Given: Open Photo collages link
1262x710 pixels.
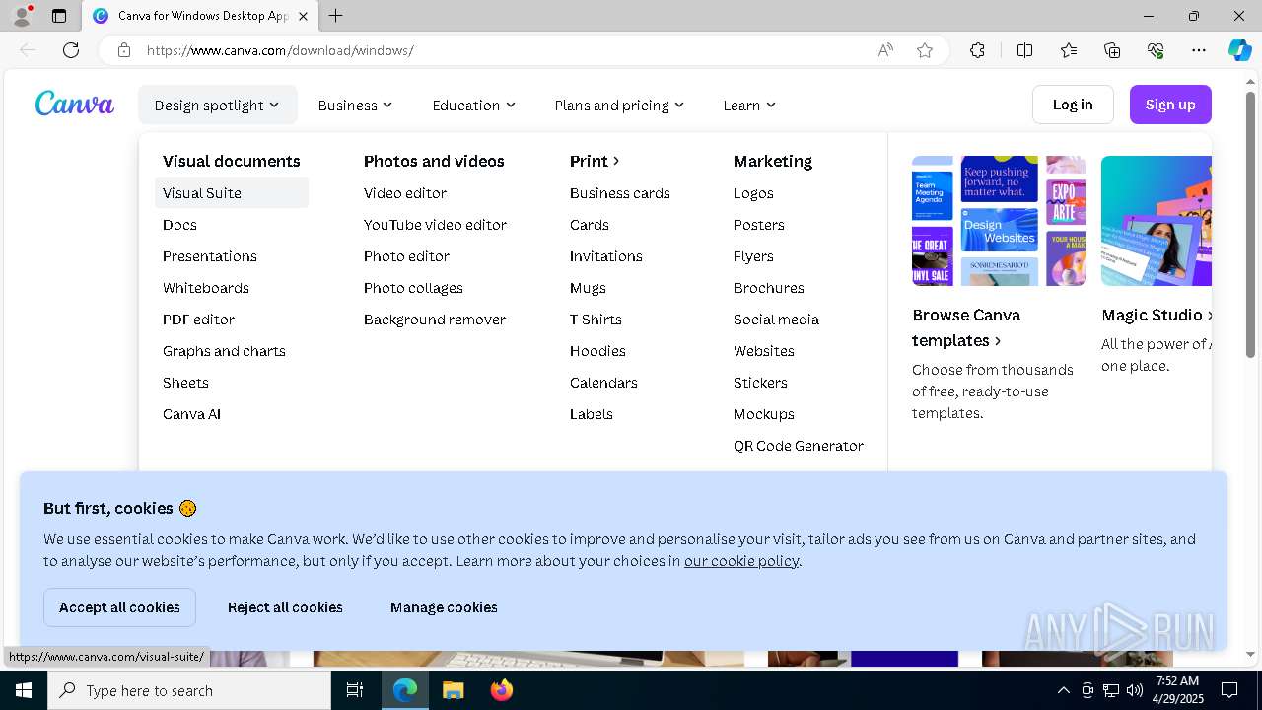Looking at the screenshot, I should pos(413,288).
